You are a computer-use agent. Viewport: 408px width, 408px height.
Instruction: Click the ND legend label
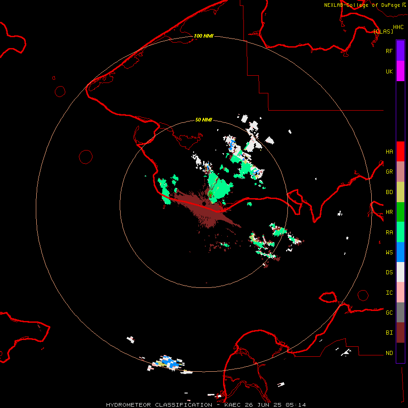point(389,353)
